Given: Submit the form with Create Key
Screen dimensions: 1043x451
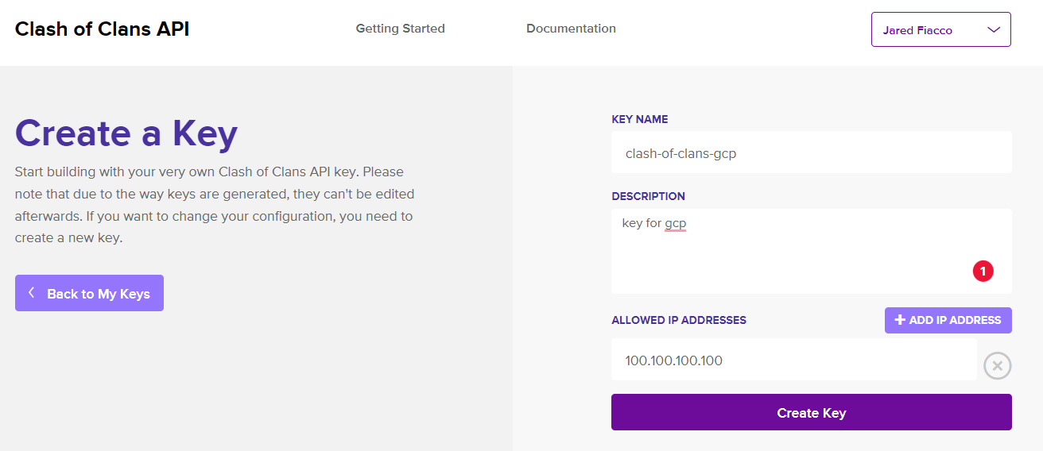Looking at the screenshot, I should pos(812,412).
